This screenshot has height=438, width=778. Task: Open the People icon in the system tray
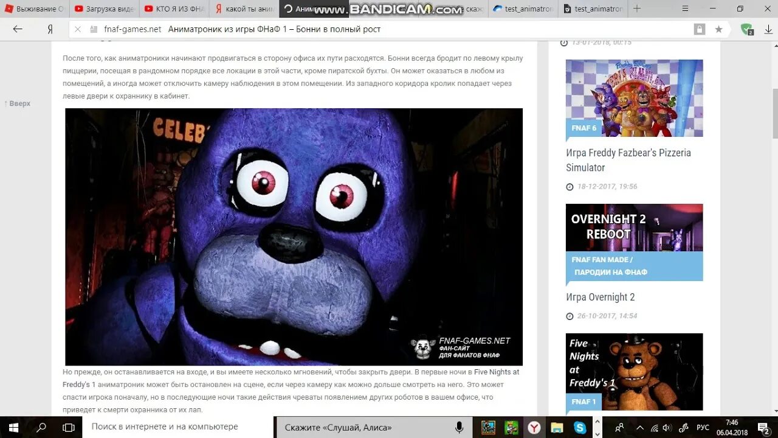click(619, 428)
